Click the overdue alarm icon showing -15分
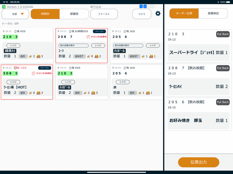This screenshot has width=233, height=174. point(15,68)
